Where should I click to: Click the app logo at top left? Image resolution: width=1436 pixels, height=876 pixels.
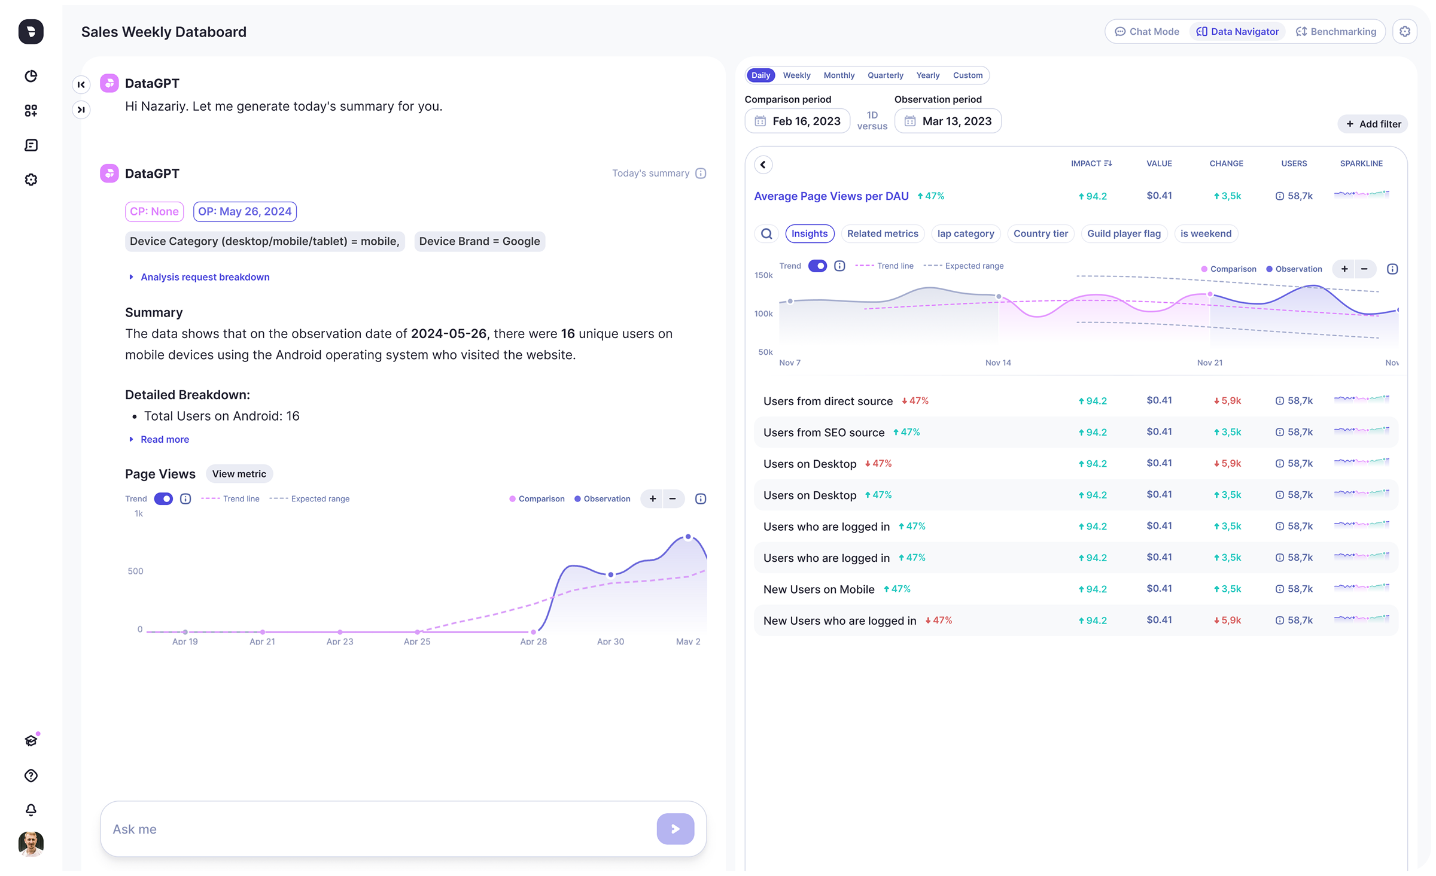pos(31,32)
